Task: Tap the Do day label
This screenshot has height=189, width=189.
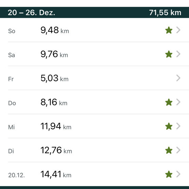Action: click(x=12, y=103)
